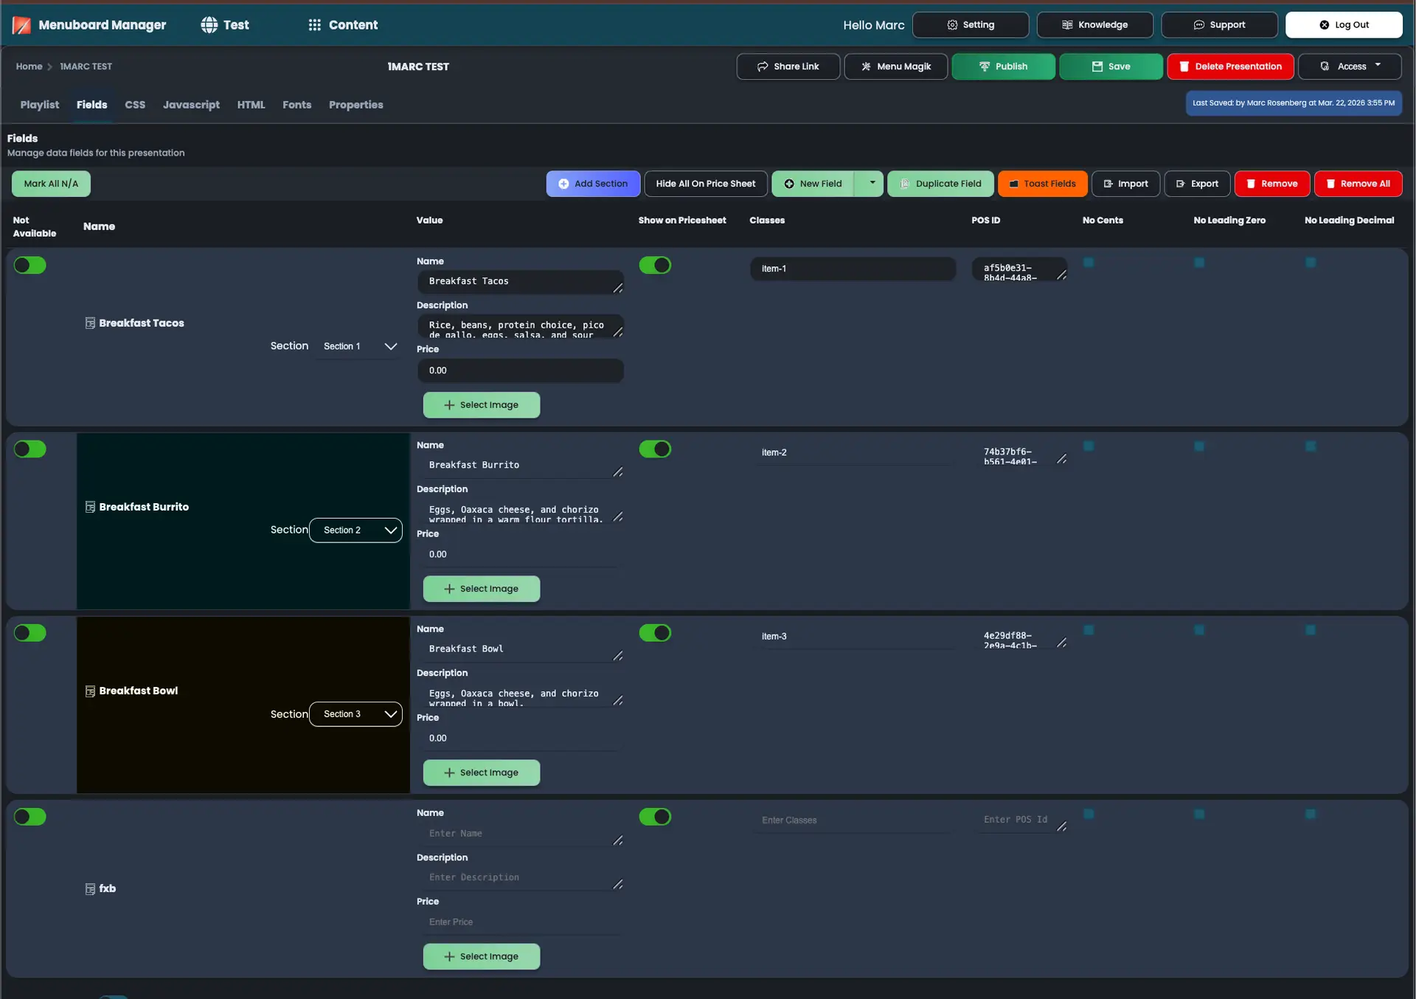Toggle Not Available for Breakfast Bowl

(x=30, y=633)
